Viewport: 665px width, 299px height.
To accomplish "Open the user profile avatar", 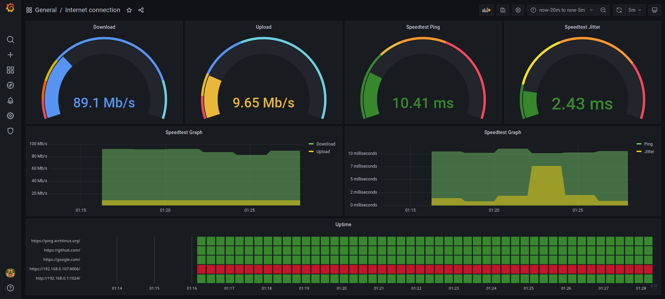I will [10, 273].
